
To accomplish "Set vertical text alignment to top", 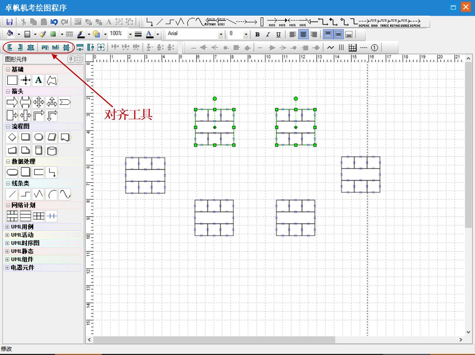I will coord(328,35).
